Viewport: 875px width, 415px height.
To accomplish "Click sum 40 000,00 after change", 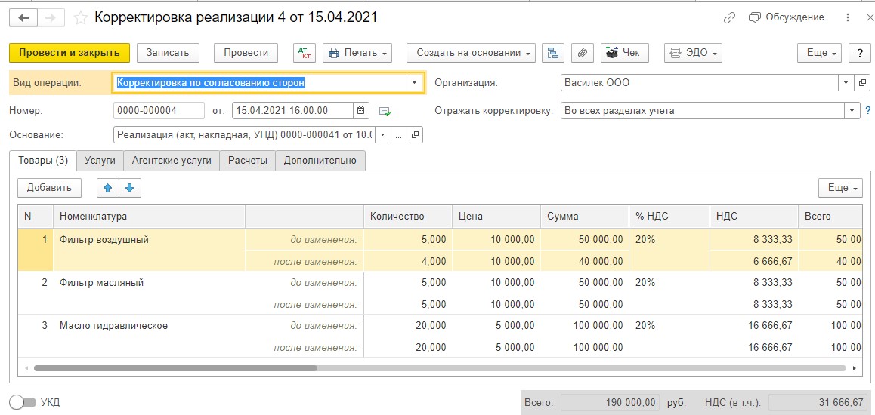I will pyautogui.click(x=585, y=261).
